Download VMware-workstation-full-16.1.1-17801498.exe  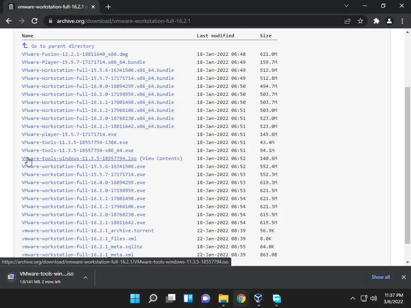(x=83, y=199)
